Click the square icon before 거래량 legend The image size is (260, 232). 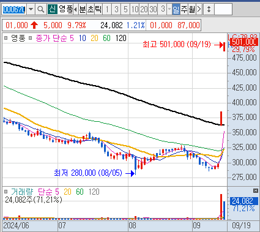click(6, 192)
